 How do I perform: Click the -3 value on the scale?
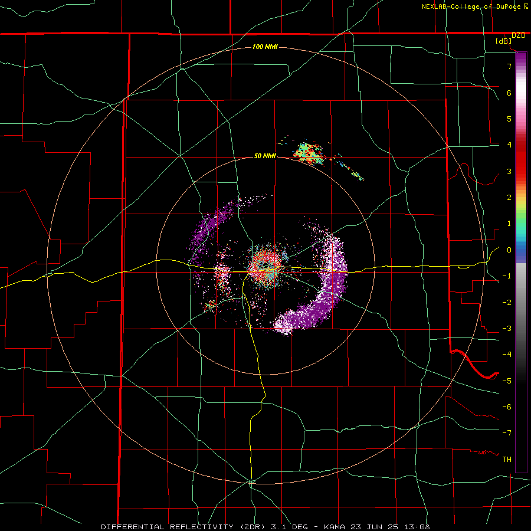(x=507, y=329)
